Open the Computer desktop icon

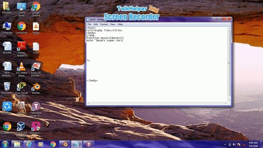point(7,28)
